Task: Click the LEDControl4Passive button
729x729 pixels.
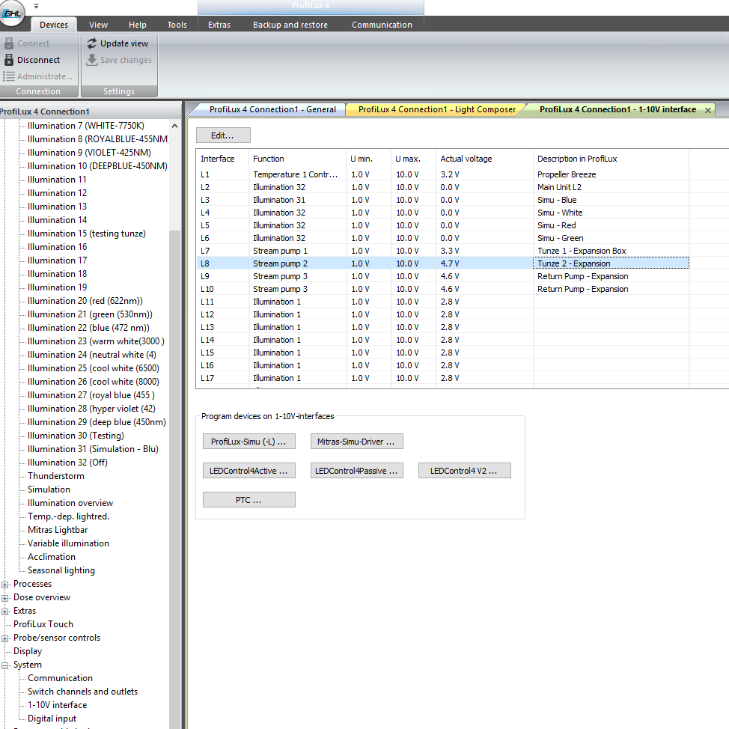Action: click(x=356, y=471)
